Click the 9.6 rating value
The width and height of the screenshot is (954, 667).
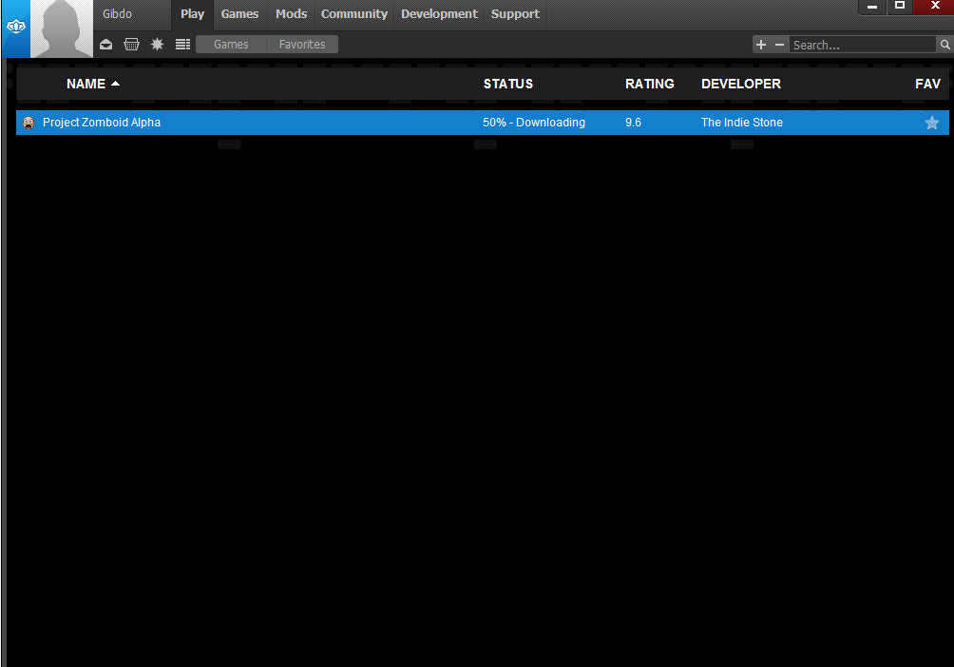(634, 123)
